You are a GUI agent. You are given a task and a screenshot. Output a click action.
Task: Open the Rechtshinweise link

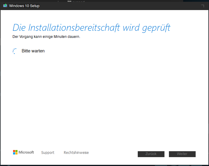[76, 153]
